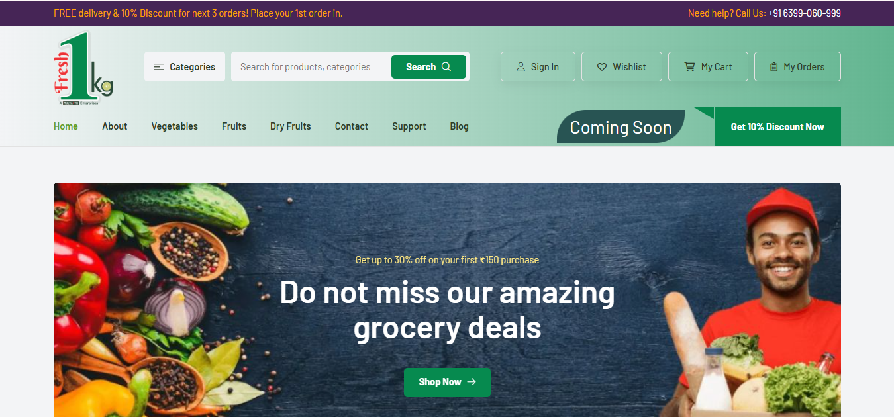Visit the Blog section
This screenshot has height=417, width=894.
click(459, 126)
